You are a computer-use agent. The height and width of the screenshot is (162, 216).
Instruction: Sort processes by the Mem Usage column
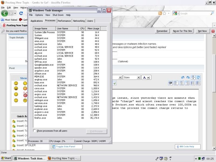(x=93, y=29)
